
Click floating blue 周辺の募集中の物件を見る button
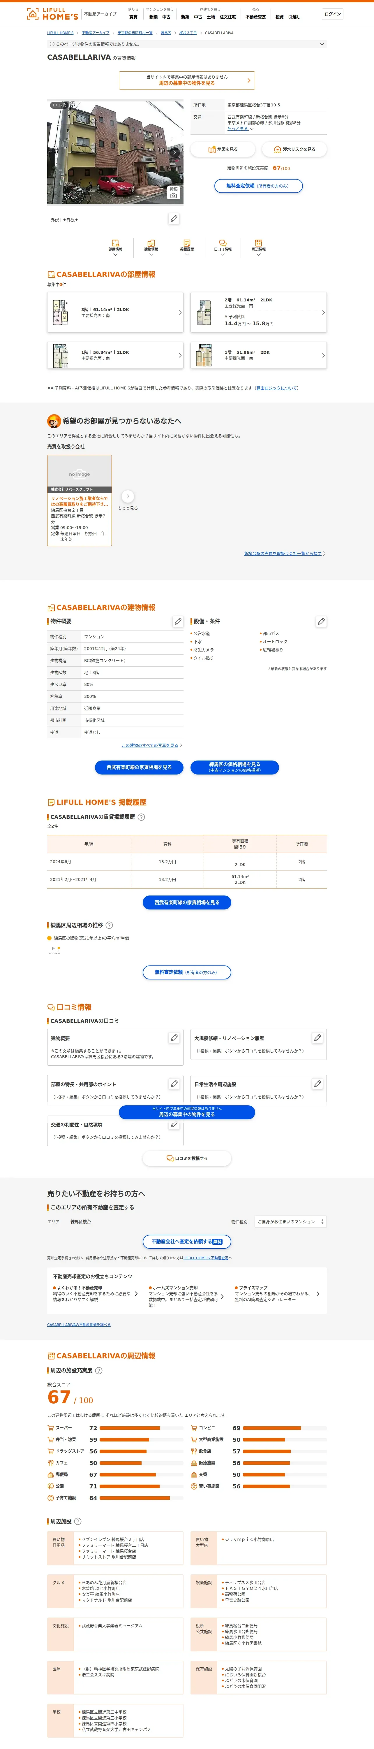[187, 1111]
